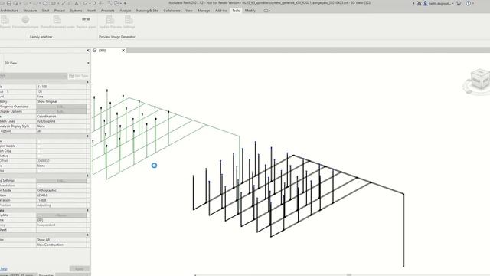Viewport: 490px width, 276px height.
Task: Toggle the Crop View checkbox
Action: tap(39, 141)
